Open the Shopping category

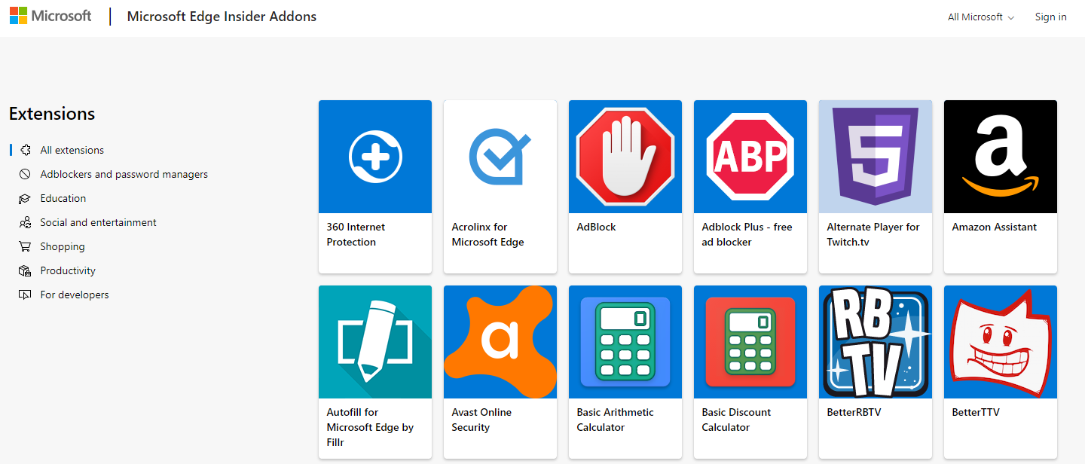tap(63, 246)
